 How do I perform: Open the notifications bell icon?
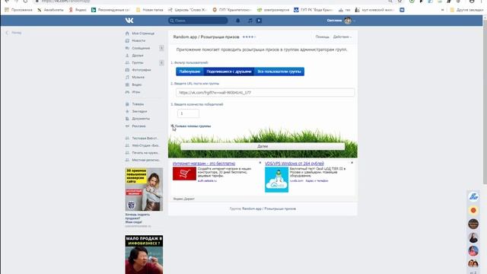click(238, 21)
